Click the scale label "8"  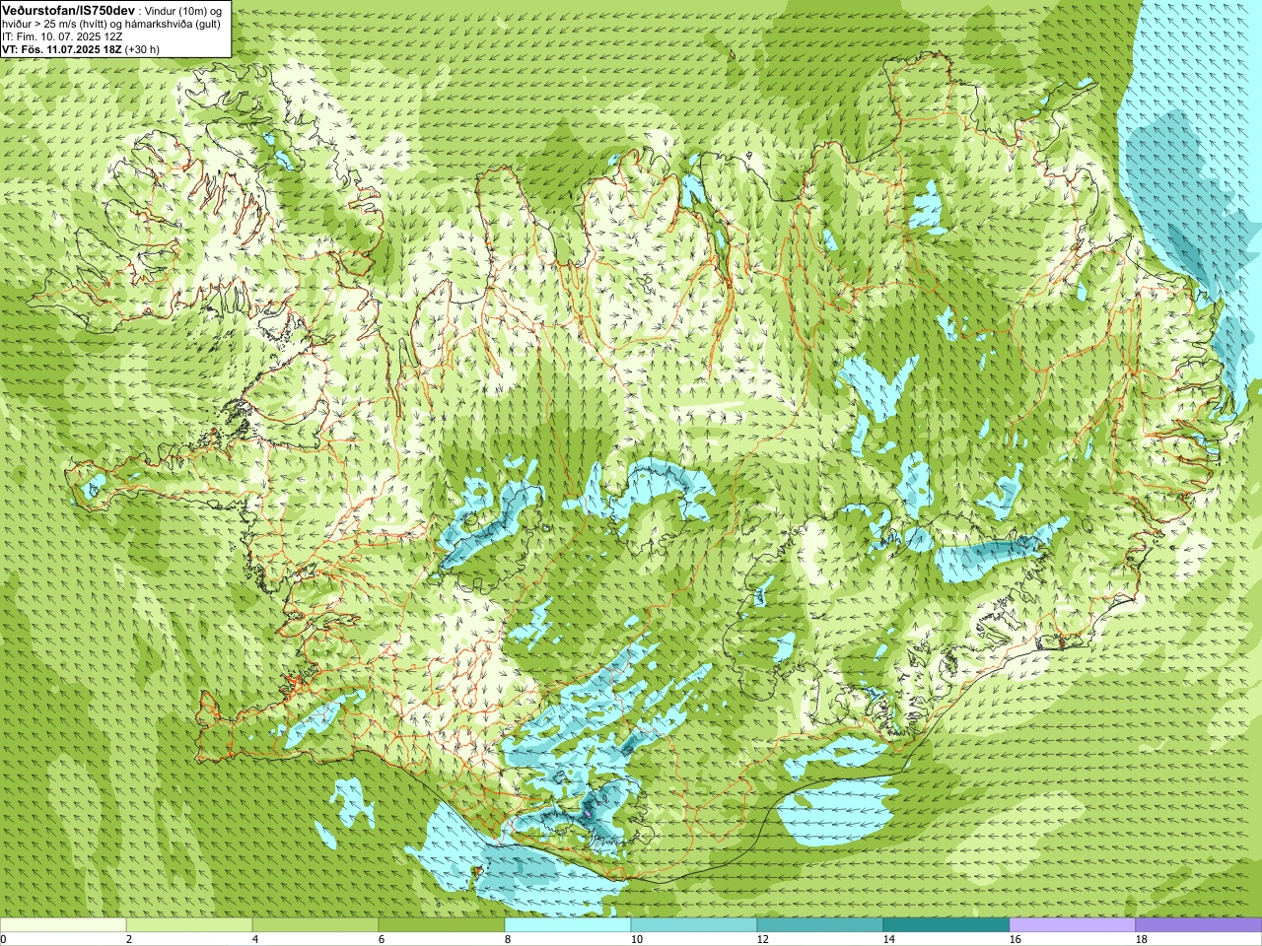[x=508, y=940]
